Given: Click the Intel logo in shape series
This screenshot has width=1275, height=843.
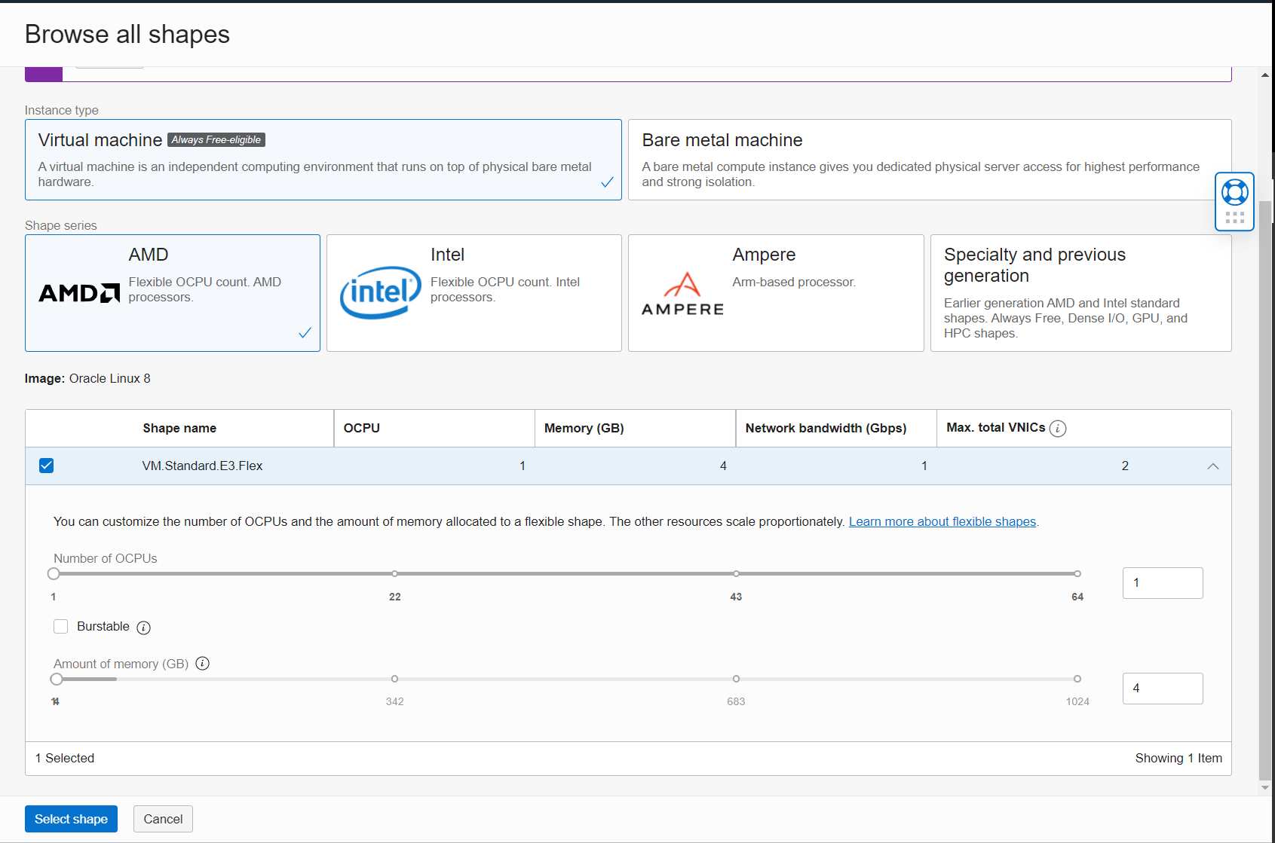Looking at the screenshot, I should click(x=379, y=292).
